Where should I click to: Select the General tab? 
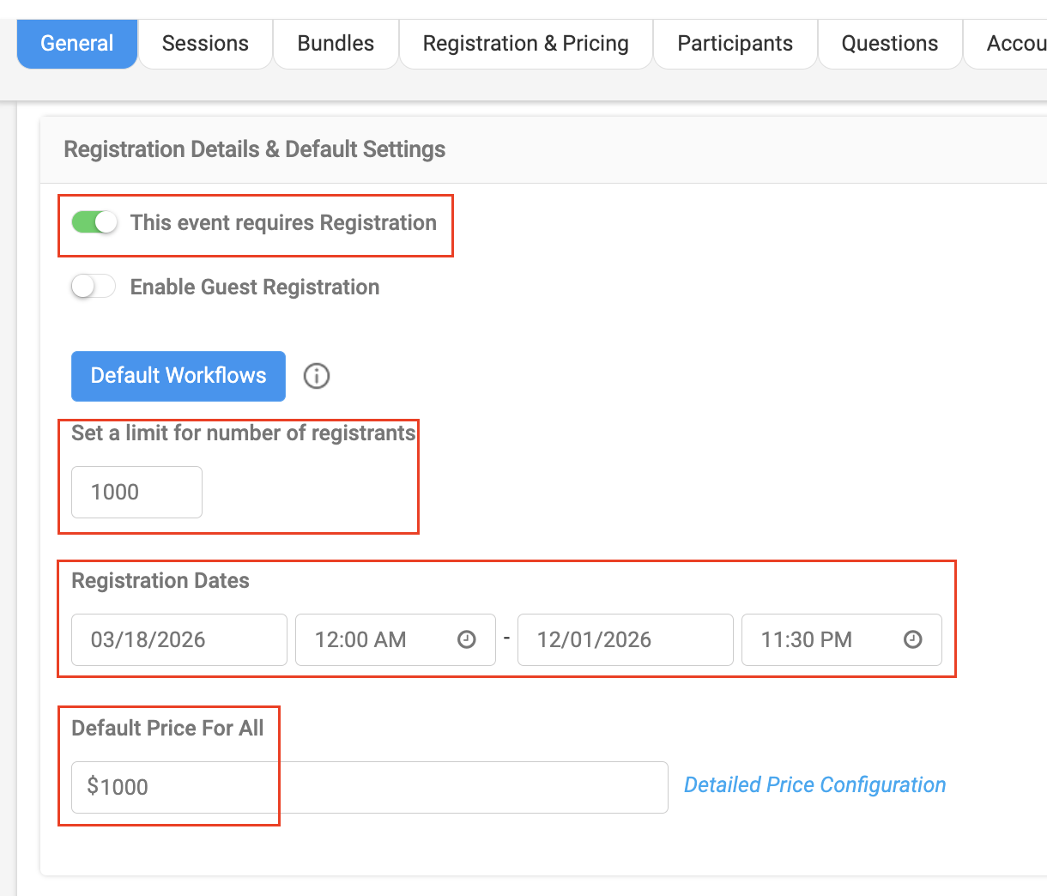pyautogui.click(x=77, y=44)
